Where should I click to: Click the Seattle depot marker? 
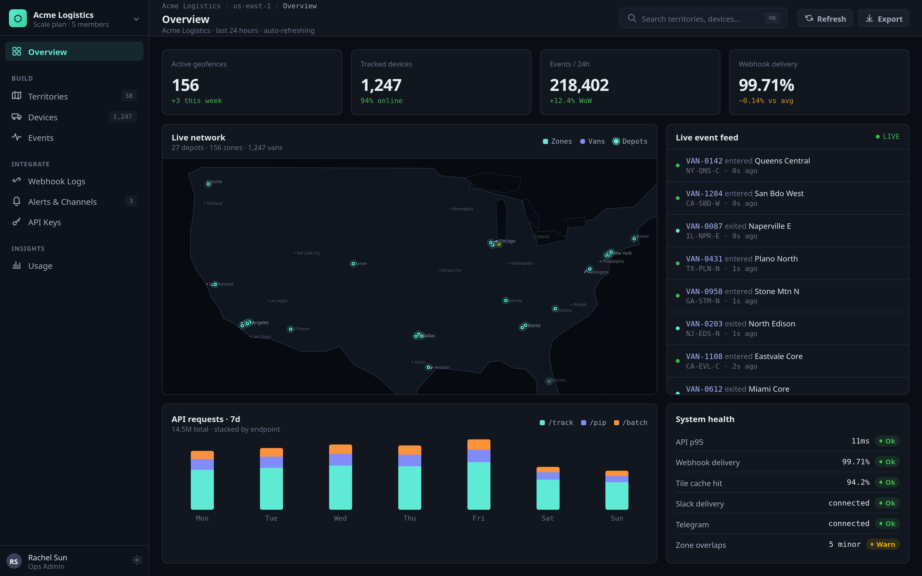pos(208,184)
